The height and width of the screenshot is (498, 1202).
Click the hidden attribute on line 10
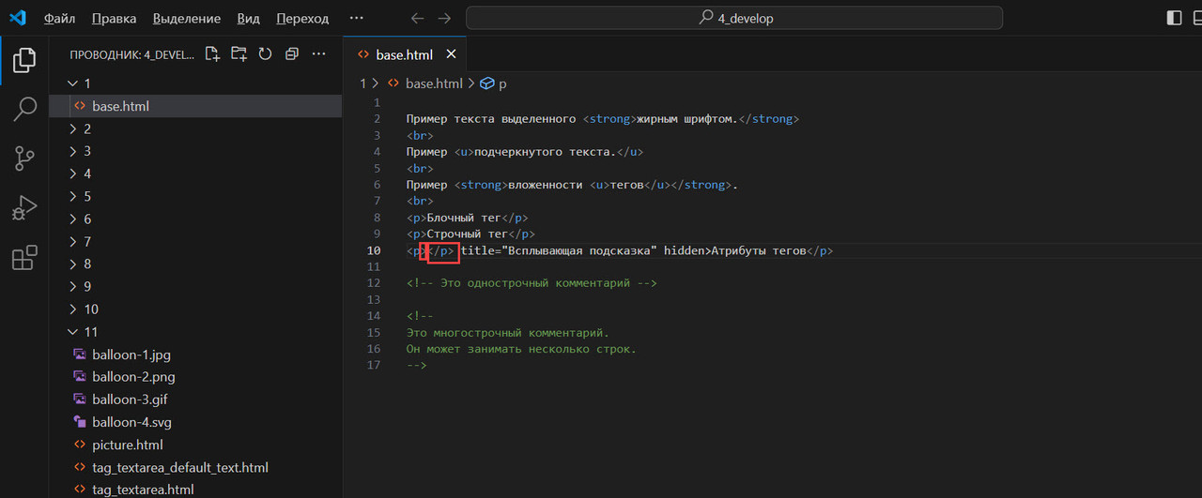(684, 250)
